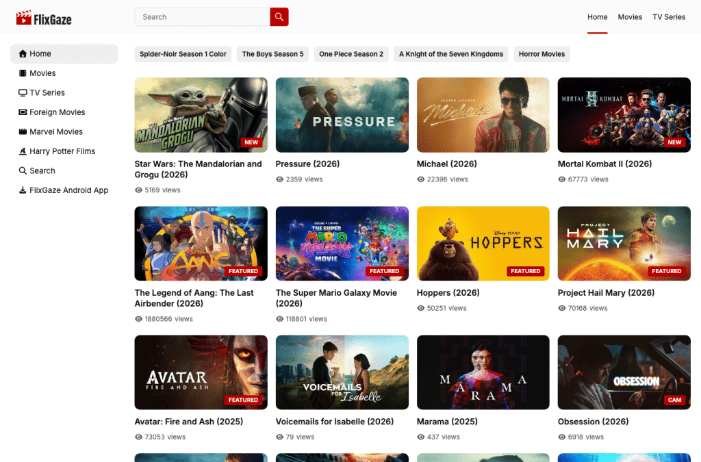This screenshot has width=701, height=462.
Task: Click the Spider-Noir Season 1 Color tag
Action: click(183, 54)
